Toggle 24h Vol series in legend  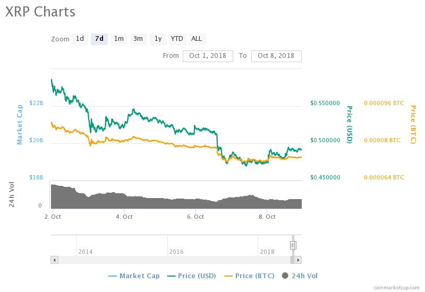pos(300,276)
